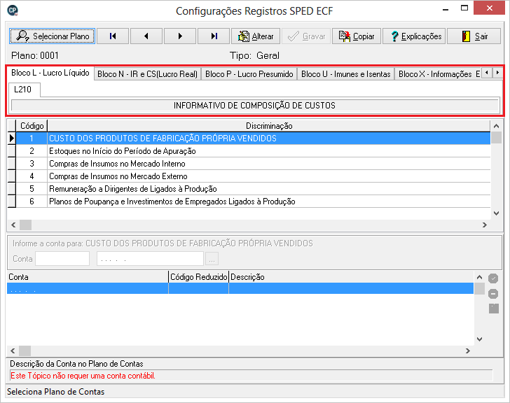Go to first record navigation arrow
510x403 pixels.
[113, 36]
